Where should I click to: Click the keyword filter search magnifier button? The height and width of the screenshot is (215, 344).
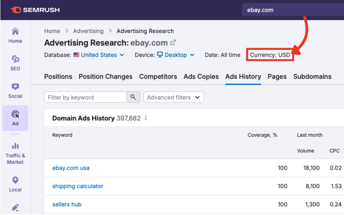tap(133, 97)
